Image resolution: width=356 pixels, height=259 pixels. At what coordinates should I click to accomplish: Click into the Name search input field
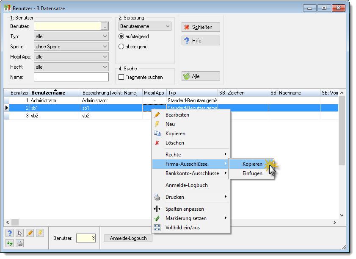pyautogui.click(x=71, y=77)
